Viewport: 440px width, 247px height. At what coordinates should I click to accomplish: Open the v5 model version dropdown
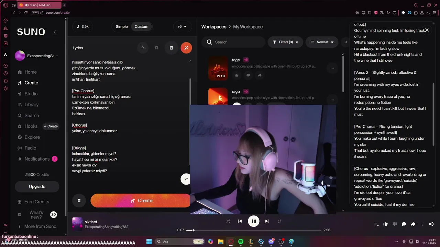point(182,26)
